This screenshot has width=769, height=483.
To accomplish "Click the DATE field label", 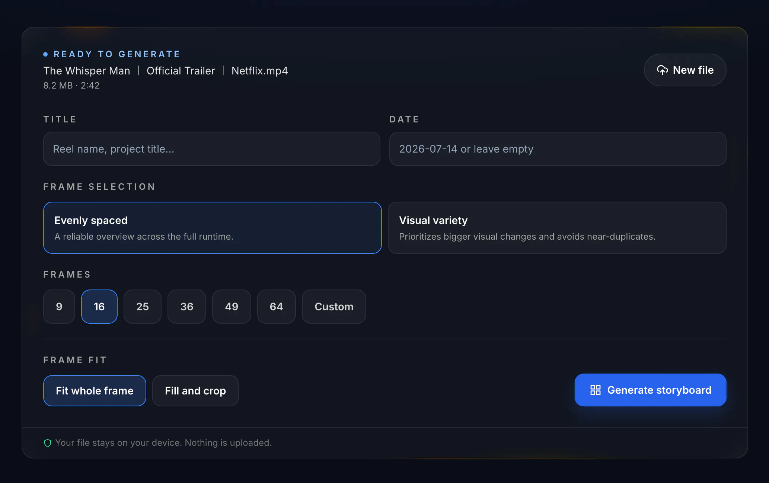I will (404, 119).
